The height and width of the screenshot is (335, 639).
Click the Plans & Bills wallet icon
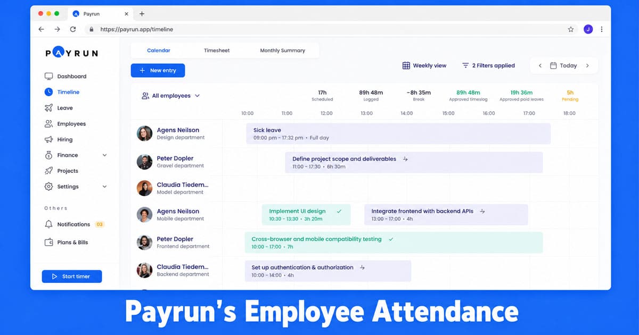click(48, 242)
